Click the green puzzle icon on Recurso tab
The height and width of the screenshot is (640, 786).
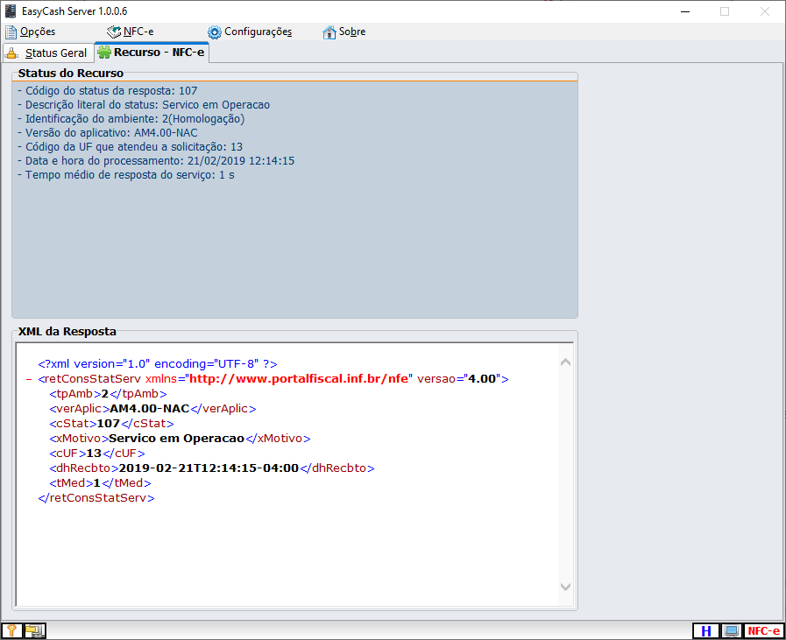(104, 53)
